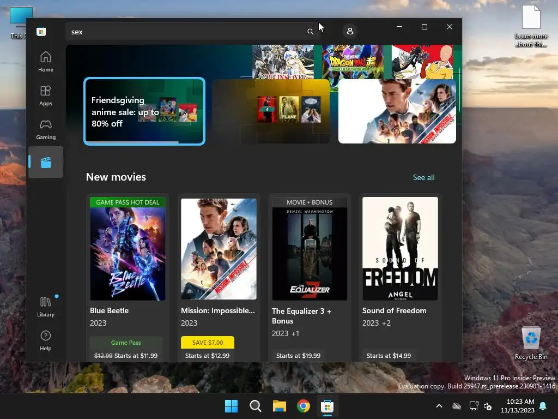Open the Apps section in the sidebar
Image resolution: width=558 pixels, height=419 pixels.
(46, 95)
